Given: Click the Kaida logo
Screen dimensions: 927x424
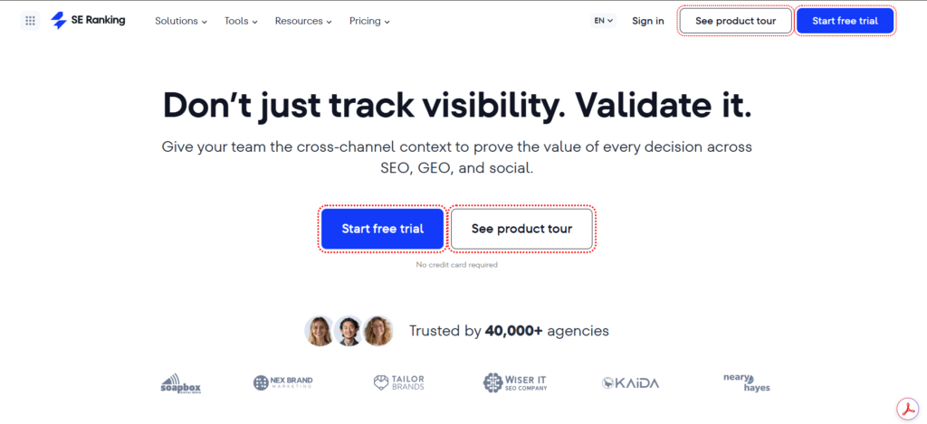Looking at the screenshot, I should [x=630, y=382].
